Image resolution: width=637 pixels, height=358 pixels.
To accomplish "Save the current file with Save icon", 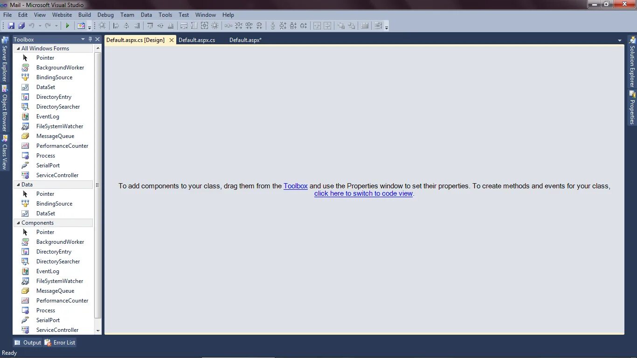I will 11,26.
